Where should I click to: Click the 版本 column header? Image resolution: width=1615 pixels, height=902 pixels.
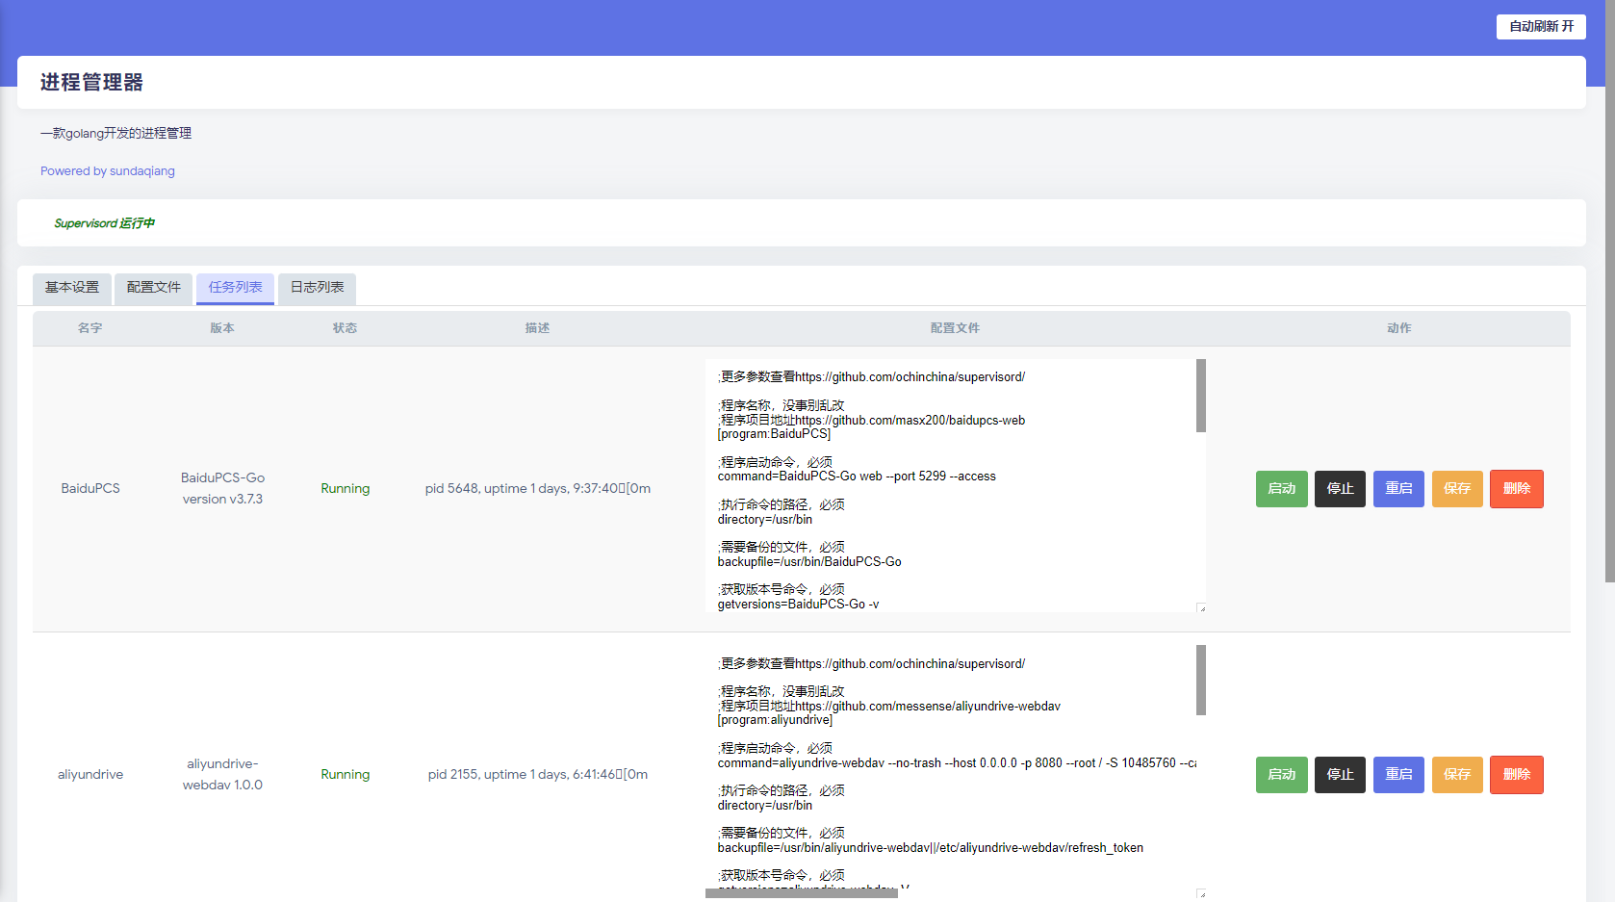pos(222,328)
